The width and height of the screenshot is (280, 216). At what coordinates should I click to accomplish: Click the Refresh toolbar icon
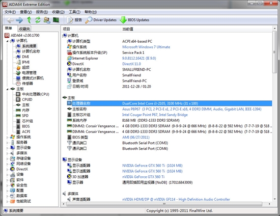pos(38,20)
